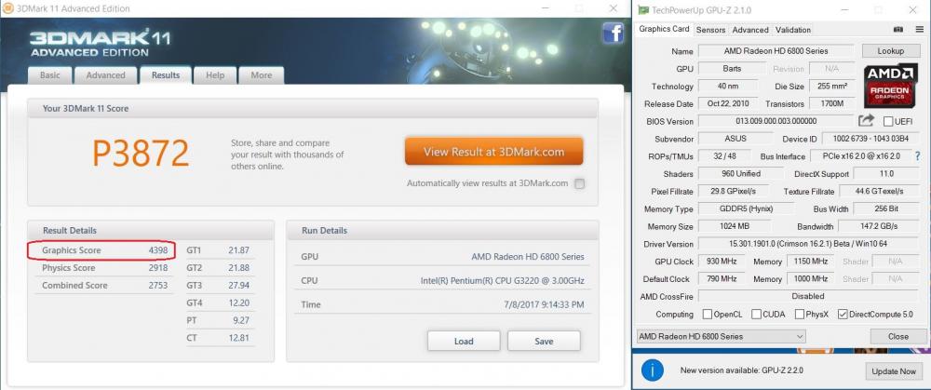Click the Memory Size 1024 MB field

[x=735, y=226]
